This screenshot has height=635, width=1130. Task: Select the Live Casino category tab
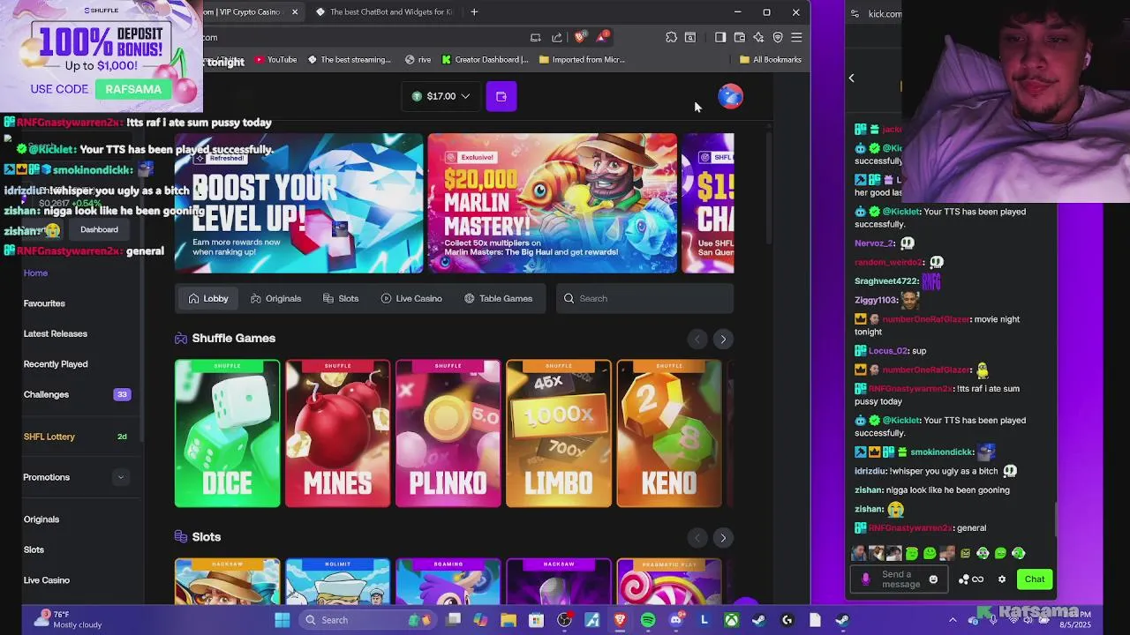pyautogui.click(x=411, y=298)
